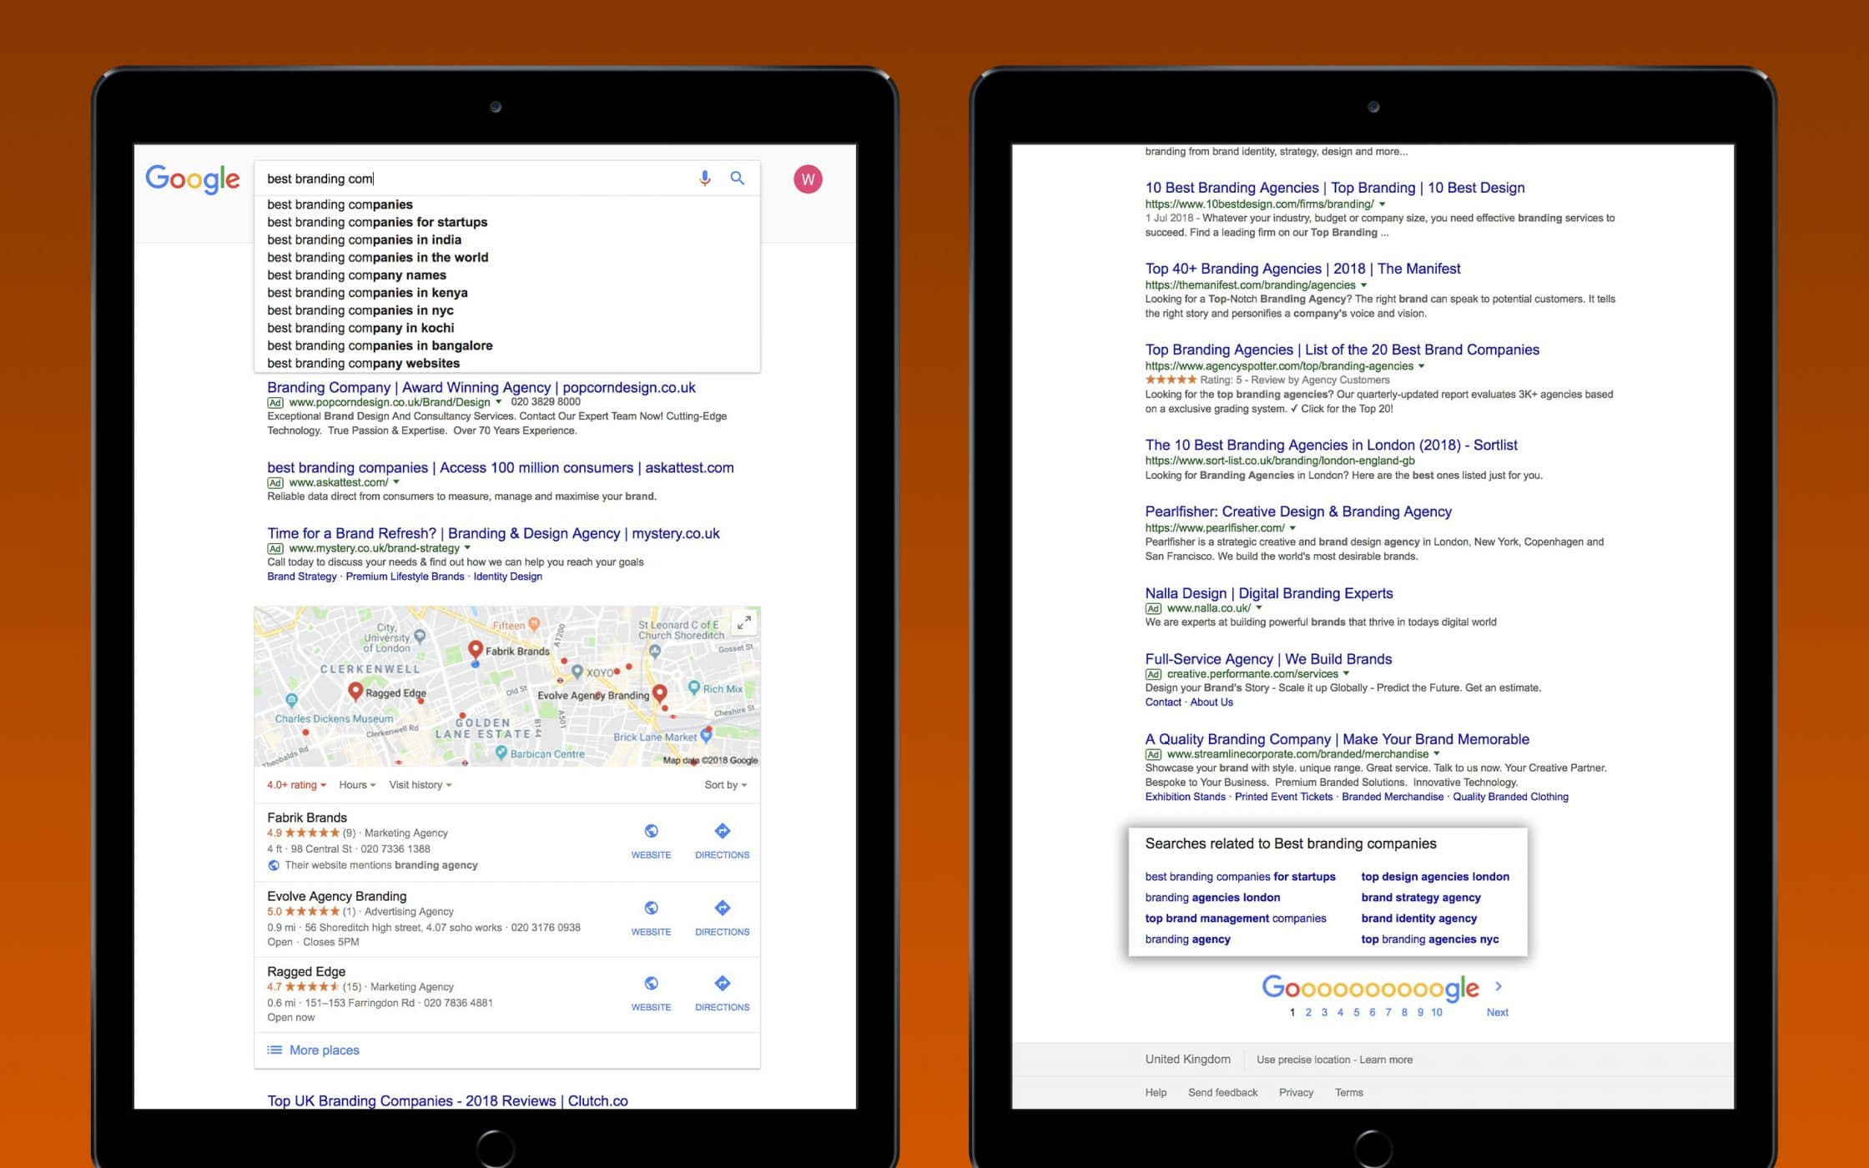Open related search 'top branding agencies nyc'
Screen dimensions: 1869x1168
pos(1430,939)
